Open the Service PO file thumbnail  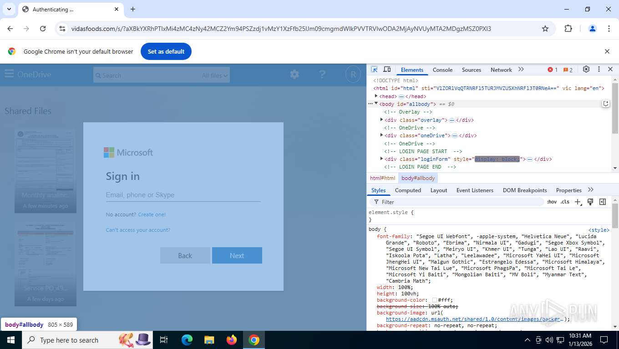pyautogui.click(x=46, y=264)
